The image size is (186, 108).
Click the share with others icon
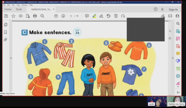(177, 16)
